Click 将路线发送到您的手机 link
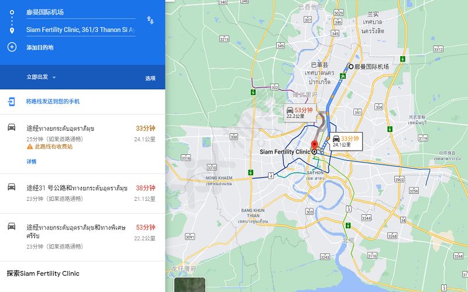This screenshot has height=292, width=468. (53, 102)
